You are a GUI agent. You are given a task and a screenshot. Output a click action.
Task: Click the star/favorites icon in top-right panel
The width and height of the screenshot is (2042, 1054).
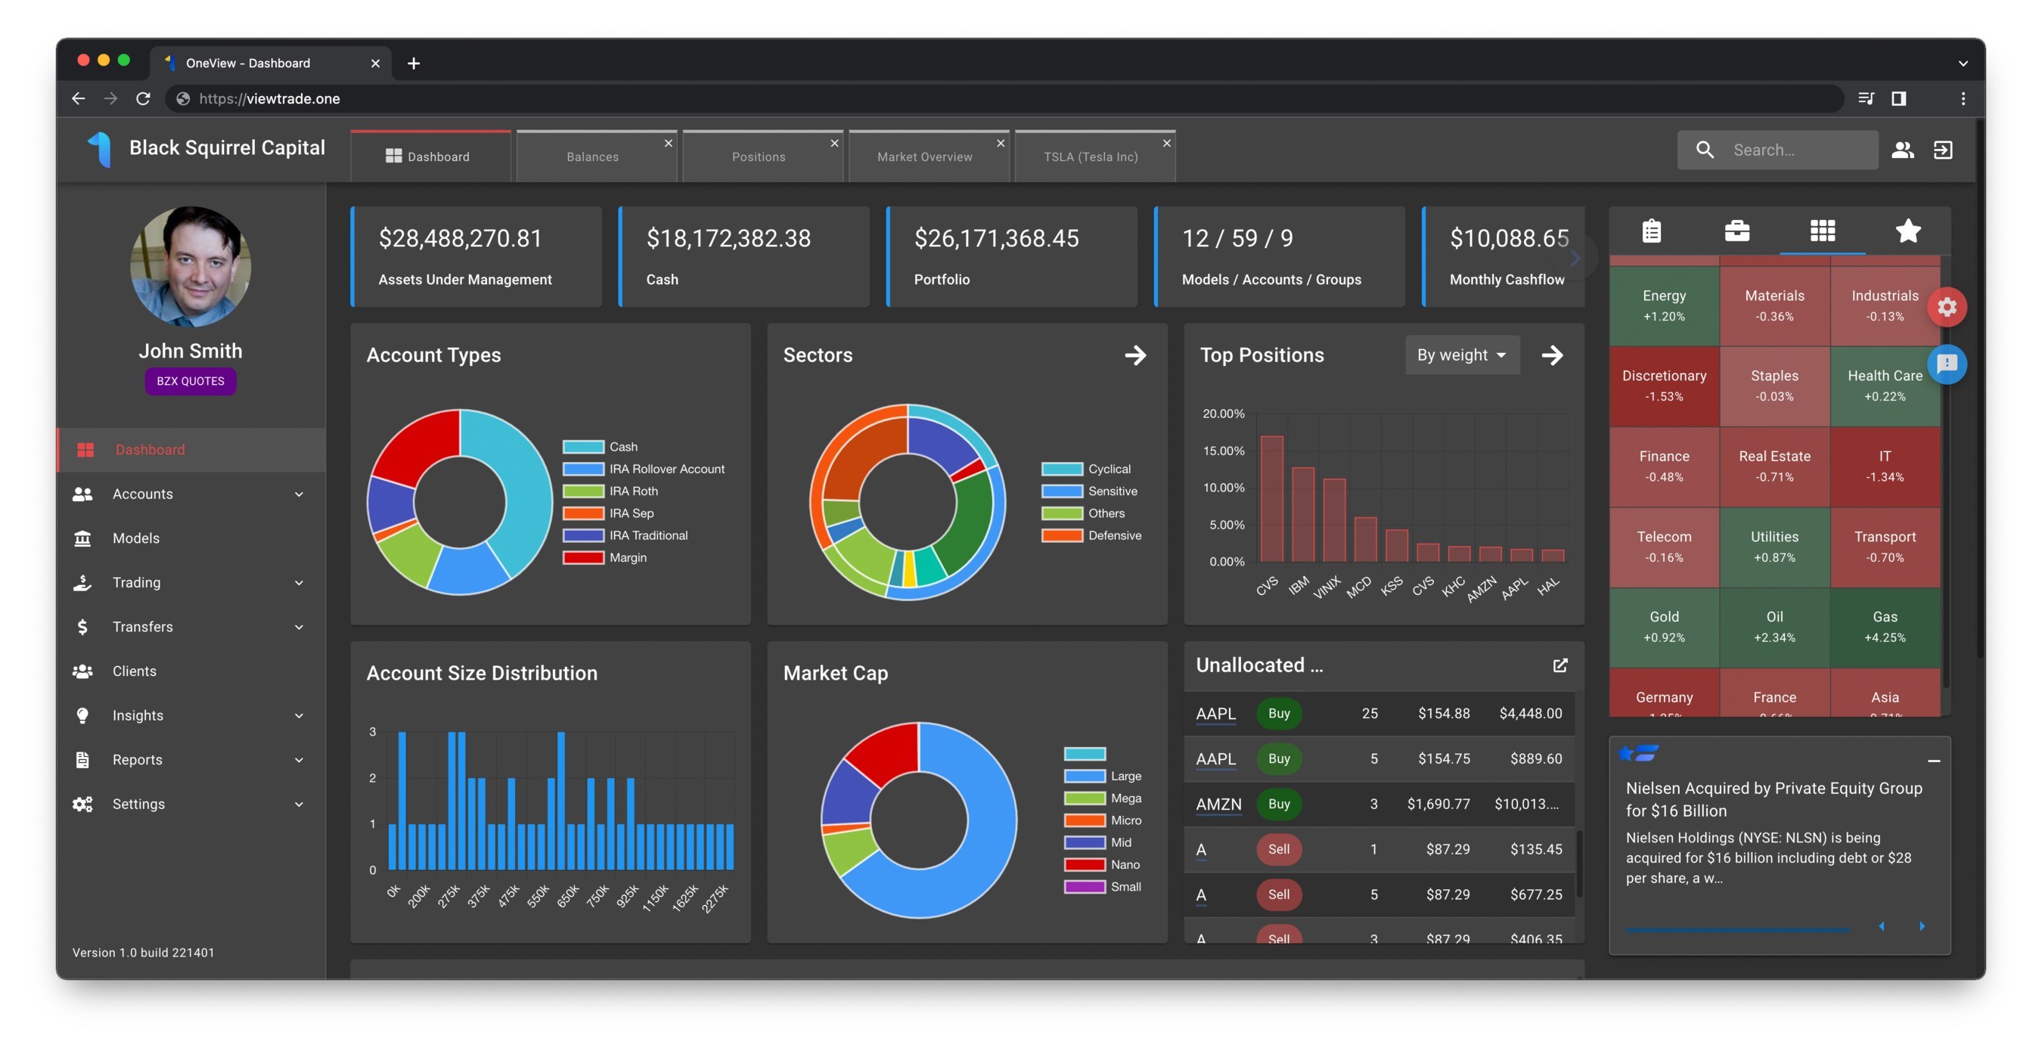1906,228
